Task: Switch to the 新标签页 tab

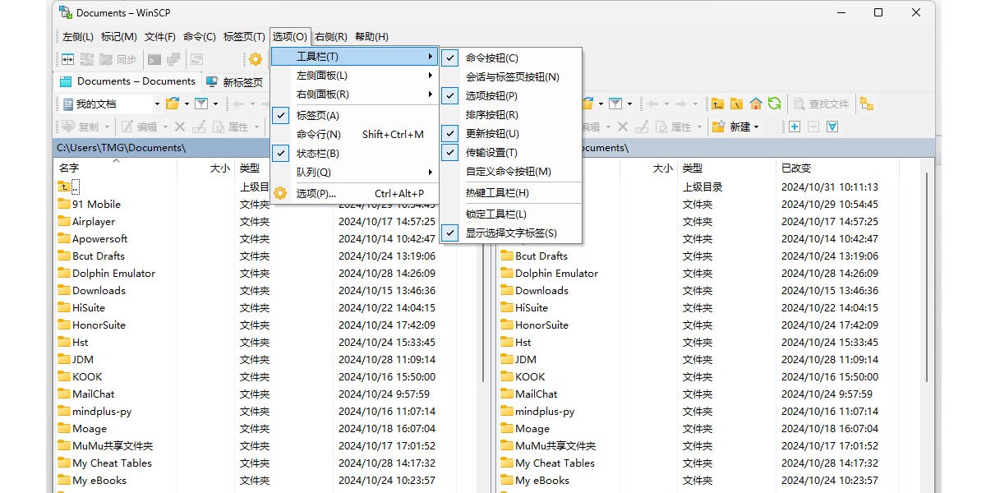Action: click(x=237, y=81)
